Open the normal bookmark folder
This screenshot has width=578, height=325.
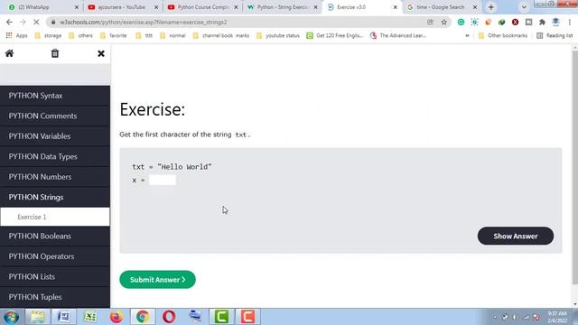pyautogui.click(x=172, y=36)
